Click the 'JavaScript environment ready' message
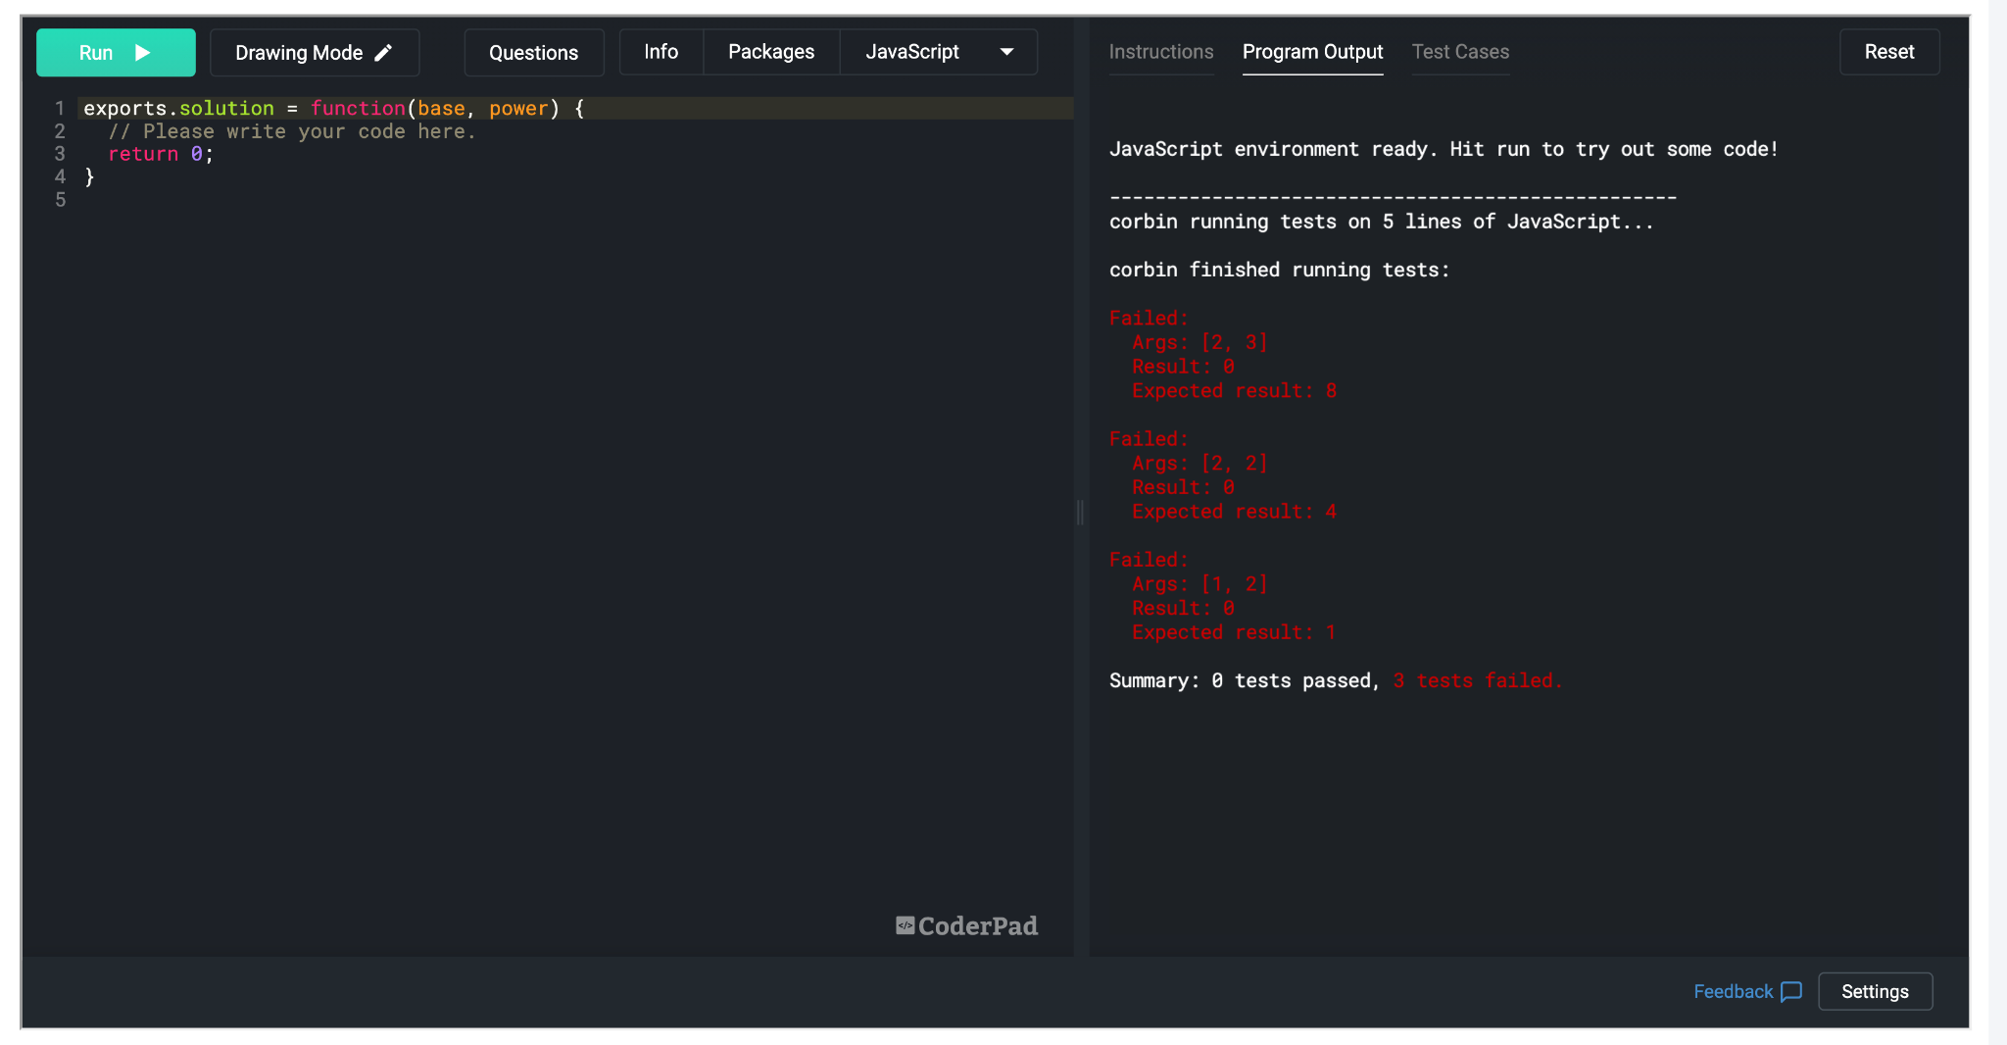 tap(1444, 149)
